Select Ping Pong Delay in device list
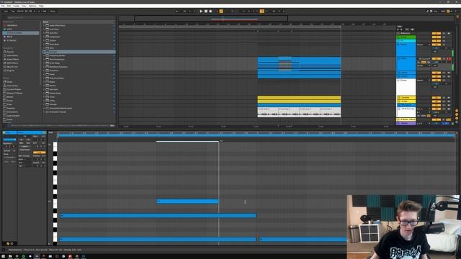461x259 pixels. 56,78
